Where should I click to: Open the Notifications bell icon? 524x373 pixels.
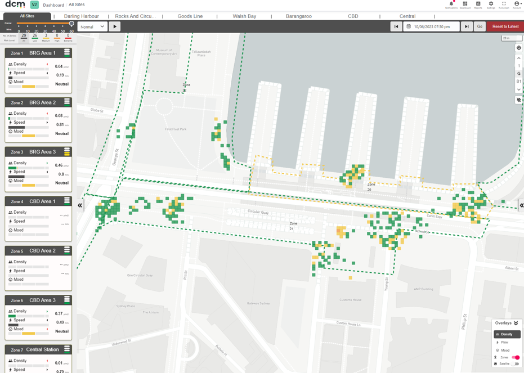click(x=451, y=5)
